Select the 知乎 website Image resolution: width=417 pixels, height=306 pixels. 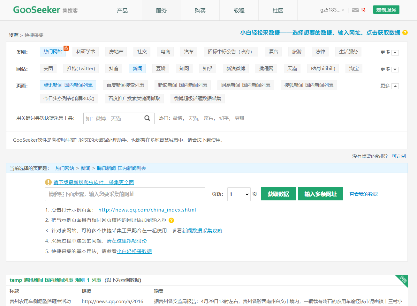(x=208, y=69)
